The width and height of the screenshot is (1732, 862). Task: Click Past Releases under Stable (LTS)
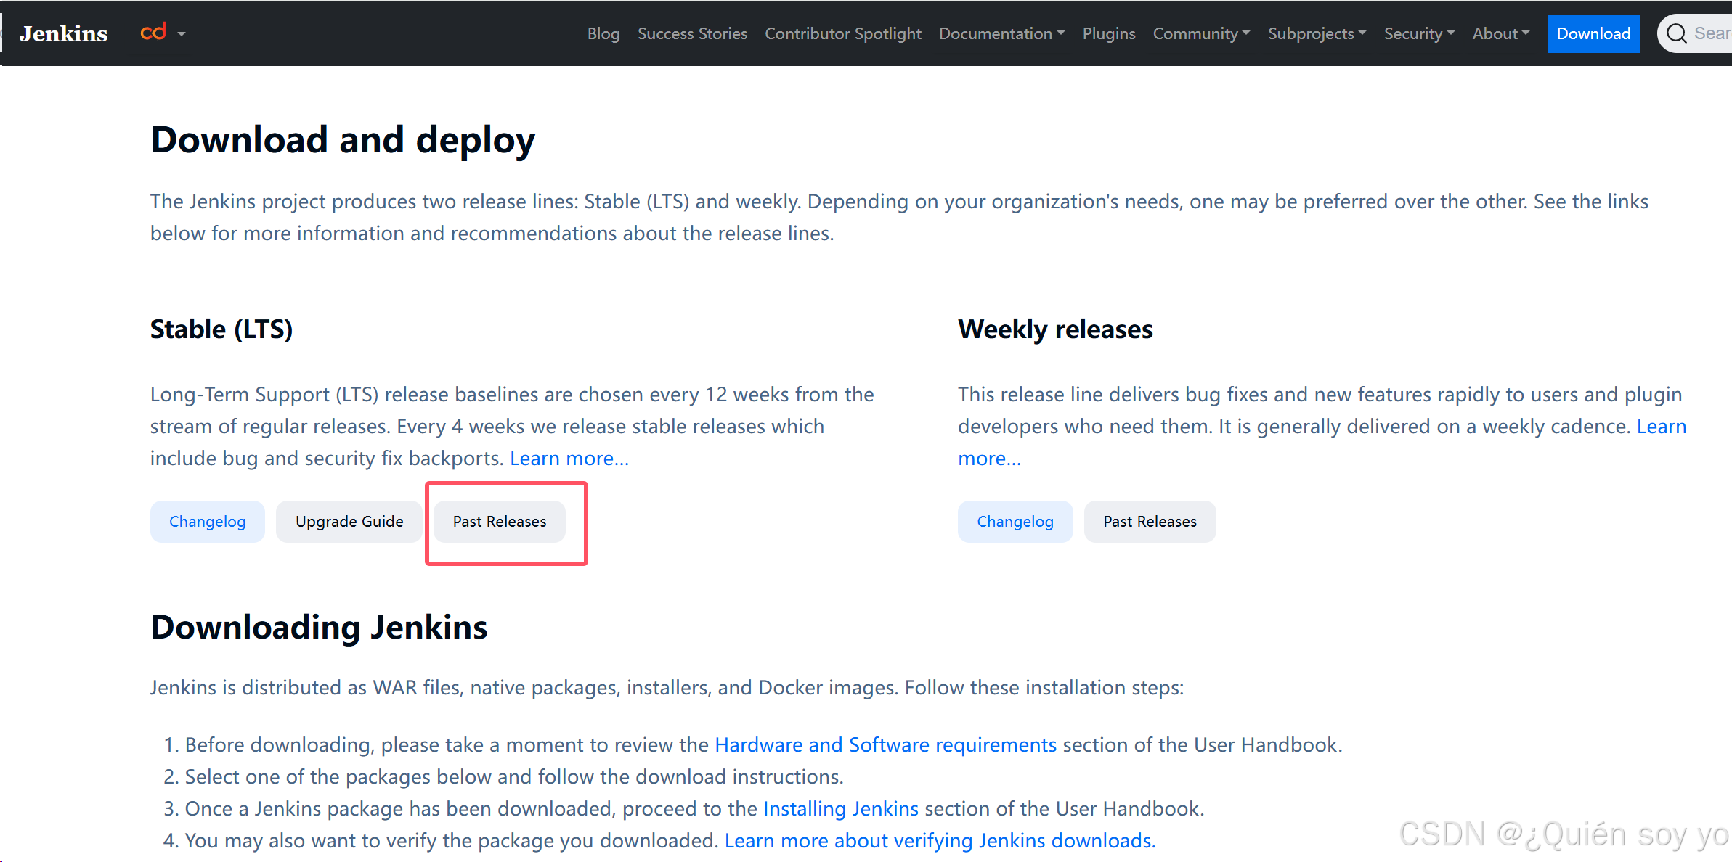coord(500,521)
